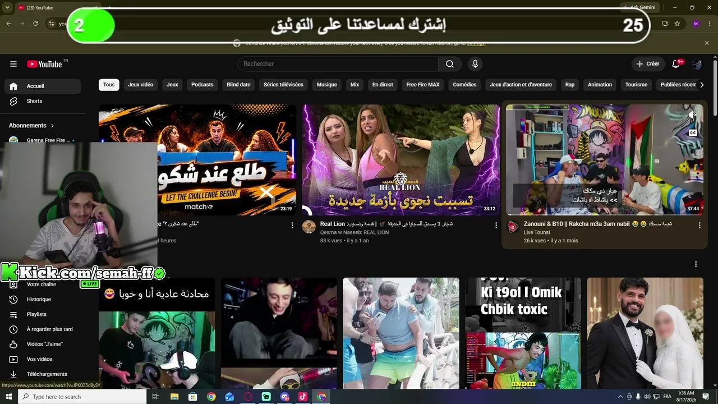The width and height of the screenshot is (718, 404).
Task: Open the wedding couple short thumbnail
Action: tap(645, 333)
